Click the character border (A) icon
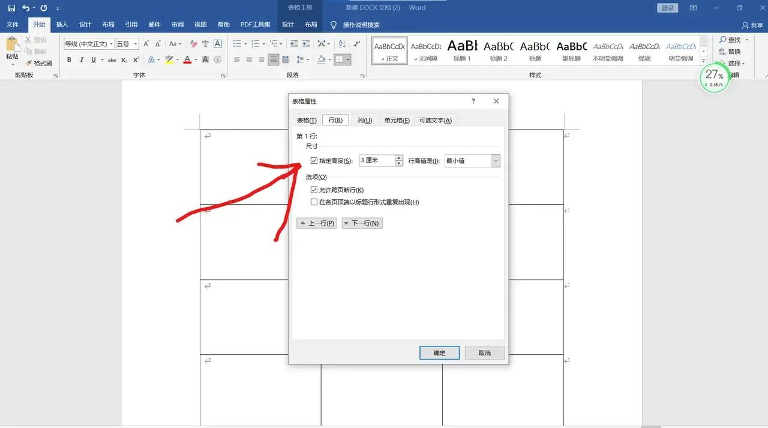The height and width of the screenshot is (428, 768). [x=218, y=44]
